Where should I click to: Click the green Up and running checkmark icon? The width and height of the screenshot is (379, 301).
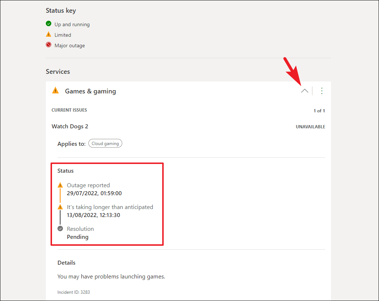click(x=49, y=24)
